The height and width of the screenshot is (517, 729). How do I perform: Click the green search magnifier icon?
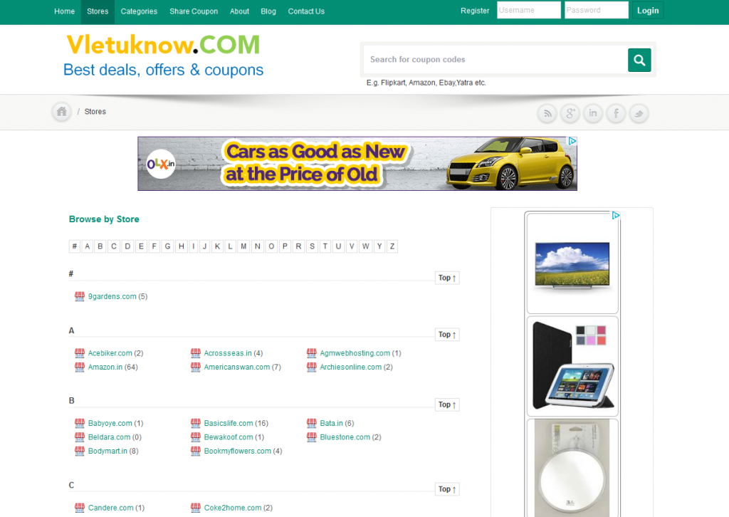coord(639,60)
